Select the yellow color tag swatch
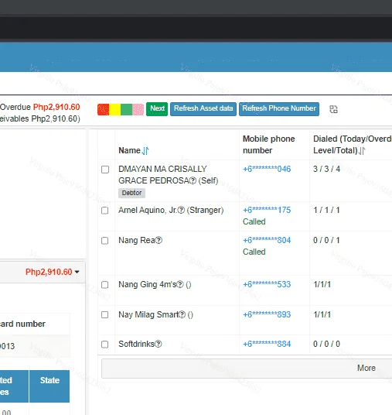 click(114, 110)
